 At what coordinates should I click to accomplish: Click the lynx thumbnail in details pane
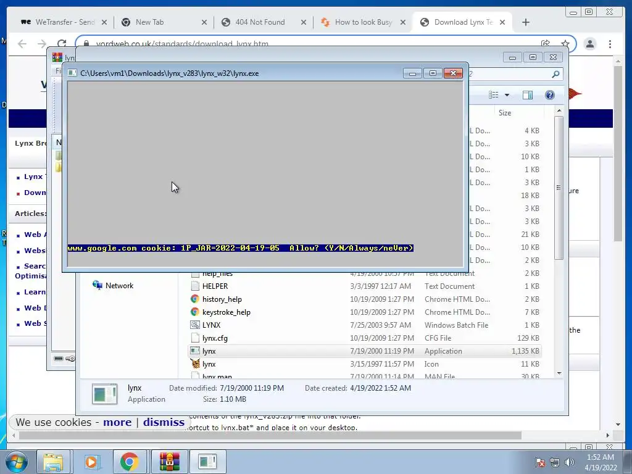(x=105, y=393)
